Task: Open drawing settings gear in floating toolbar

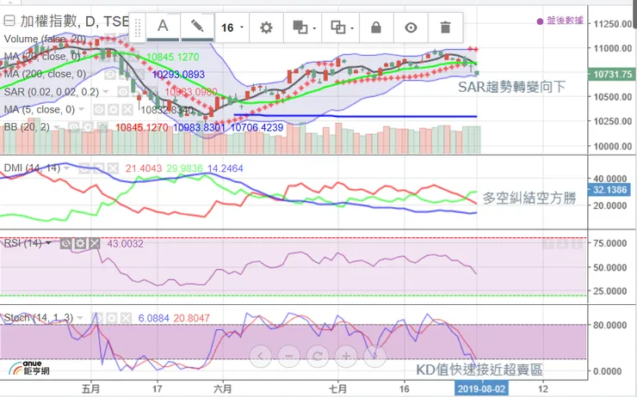Action: click(266, 27)
